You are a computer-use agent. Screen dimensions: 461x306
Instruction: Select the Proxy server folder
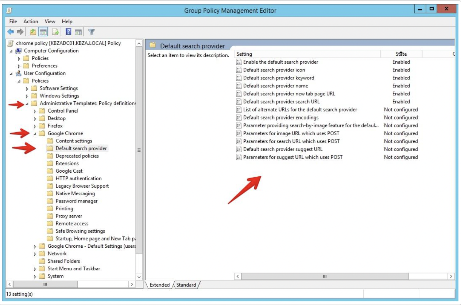coord(69,216)
